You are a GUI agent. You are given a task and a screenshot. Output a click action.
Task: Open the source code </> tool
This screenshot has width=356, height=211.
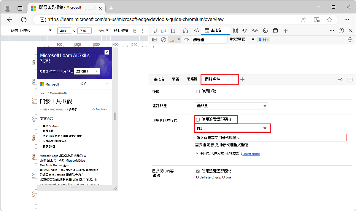[x=196, y=30]
